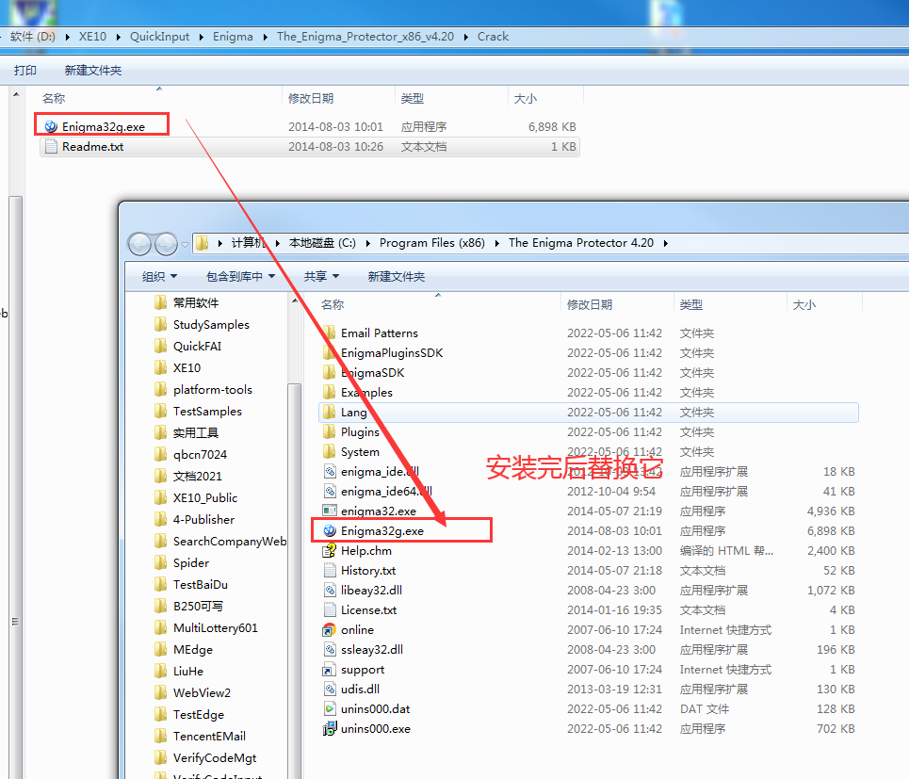Click scroll up arrow in back window pane
909x779 pixels.
click(x=16, y=94)
